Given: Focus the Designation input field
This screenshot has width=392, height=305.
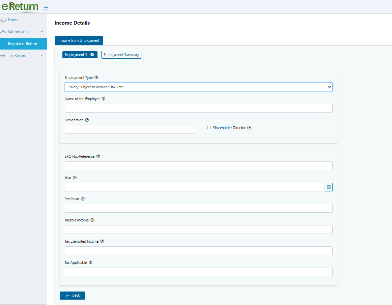Looking at the screenshot, I should (130, 129).
